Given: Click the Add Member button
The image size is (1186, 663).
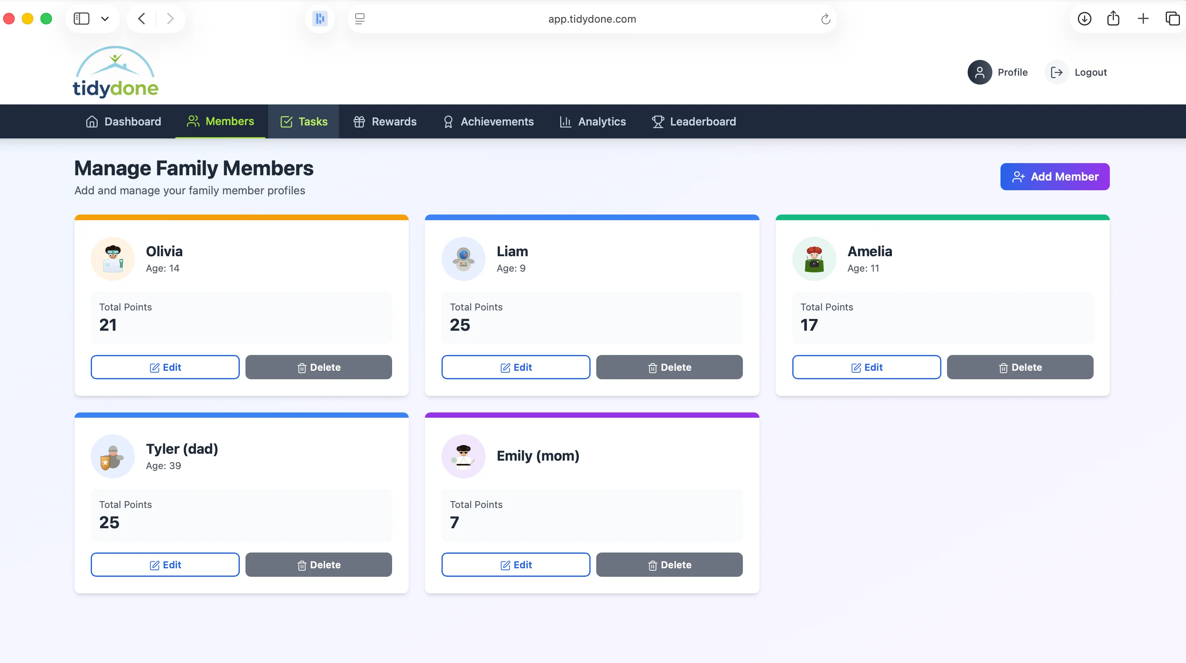Looking at the screenshot, I should pyautogui.click(x=1055, y=176).
